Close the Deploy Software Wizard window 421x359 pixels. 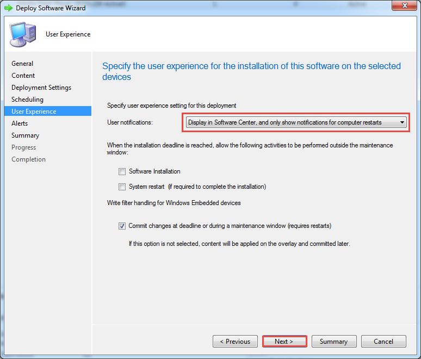[405, 5]
